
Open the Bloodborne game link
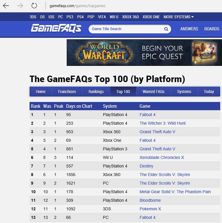pos(150,200)
